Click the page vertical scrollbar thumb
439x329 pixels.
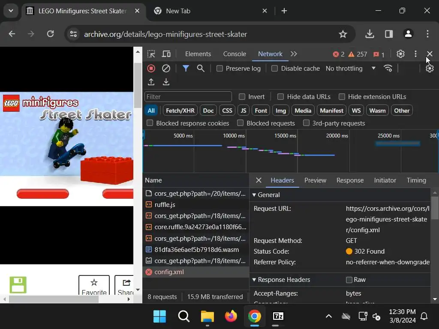point(138,85)
